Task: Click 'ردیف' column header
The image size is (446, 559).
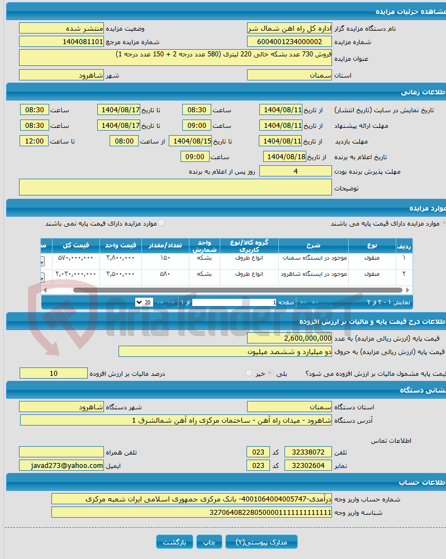Action: pos(404,246)
